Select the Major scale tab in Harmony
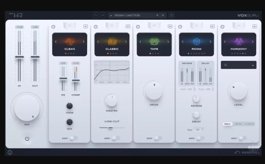Screen dimensions: 265x164 tap(228, 124)
